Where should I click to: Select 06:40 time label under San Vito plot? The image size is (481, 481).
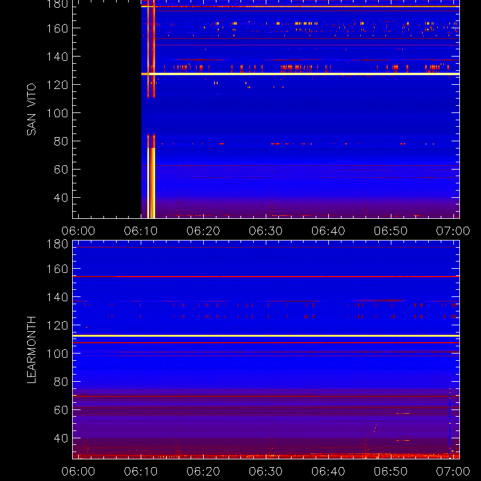point(328,231)
